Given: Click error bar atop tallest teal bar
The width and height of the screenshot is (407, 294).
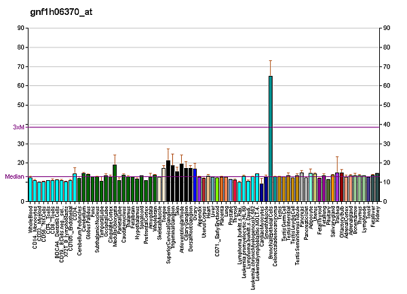Looking at the screenshot, I should coord(271,68).
